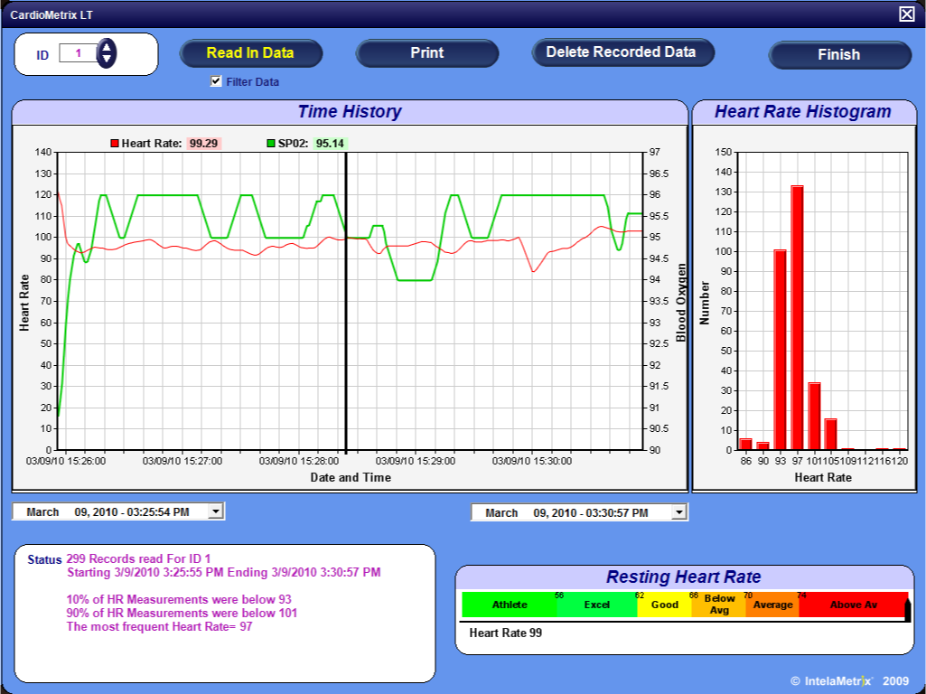Viewport: 926px width, 694px height.
Task: Click the 'Date and Time' axis title
Action: pyautogui.click(x=351, y=477)
